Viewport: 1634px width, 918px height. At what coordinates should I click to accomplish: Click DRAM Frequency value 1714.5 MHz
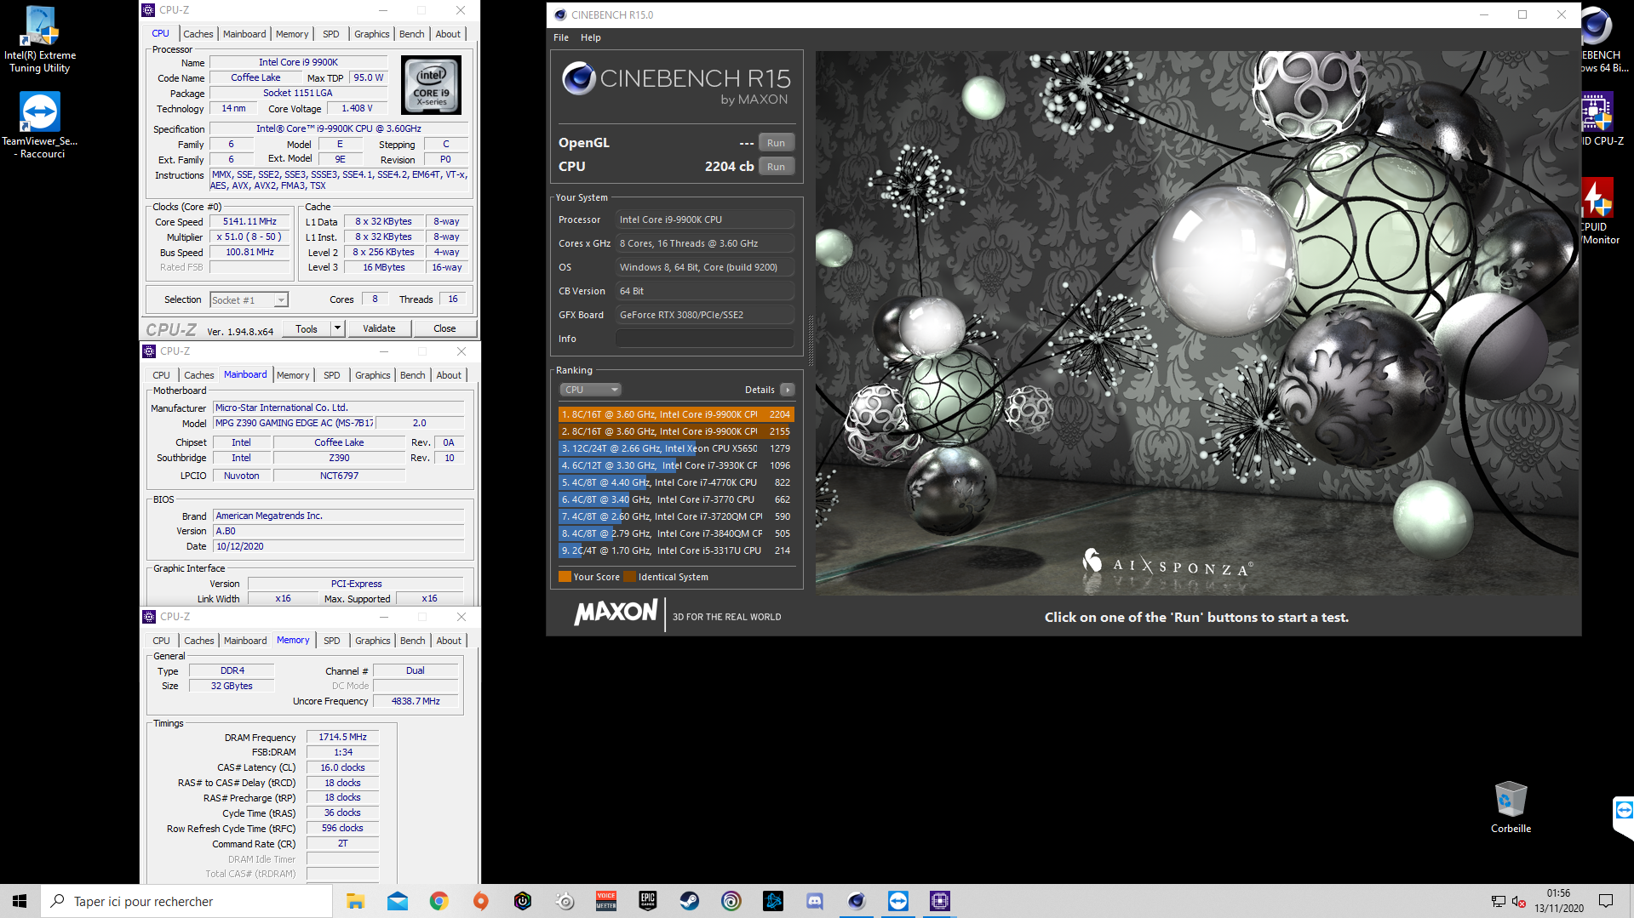click(342, 737)
